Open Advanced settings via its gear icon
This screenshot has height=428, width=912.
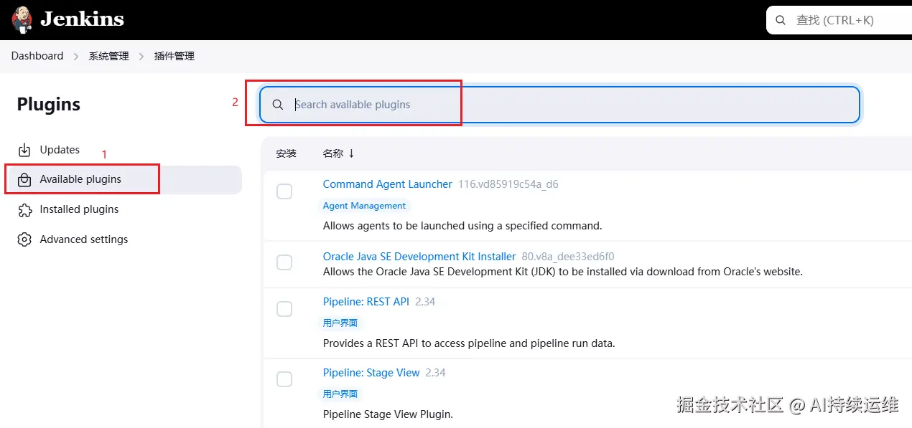point(24,239)
